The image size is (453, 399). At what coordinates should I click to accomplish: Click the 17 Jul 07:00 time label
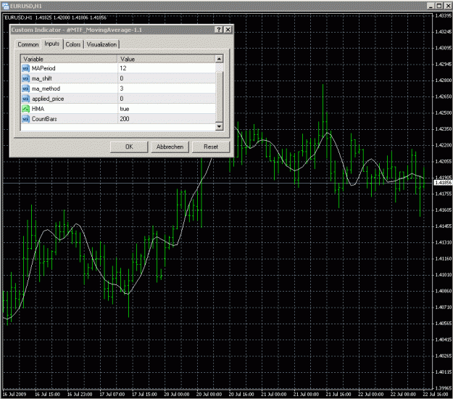112,394
